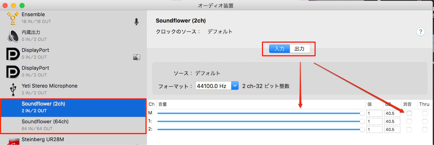The width and height of the screenshot is (434, 145).
Task: Toggle 消音 checkbox for master channel M
Action: click(409, 113)
